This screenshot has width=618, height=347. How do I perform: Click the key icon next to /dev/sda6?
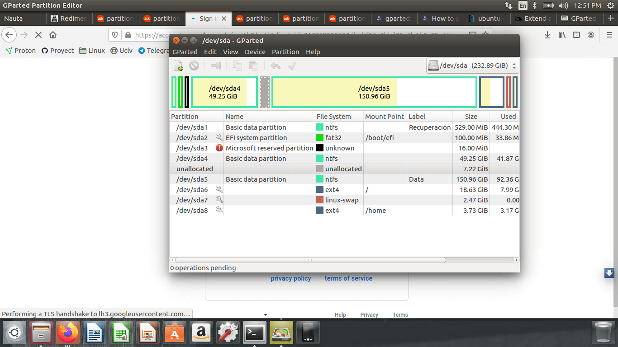[x=219, y=189]
